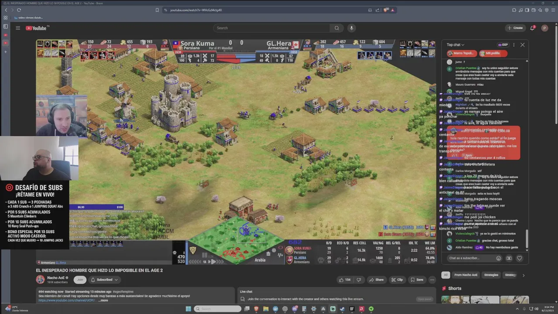The height and width of the screenshot is (314, 558).
Task: Show more filter chips with arrow
Action: tap(523, 275)
